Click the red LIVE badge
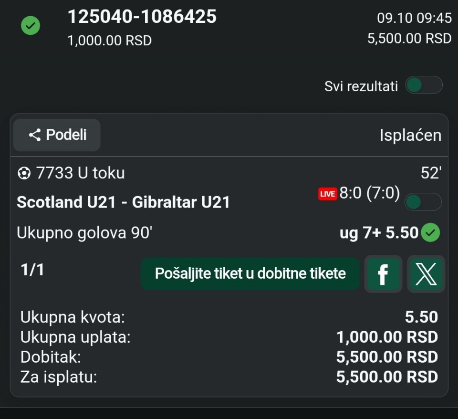The image size is (458, 419). point(328,194)
